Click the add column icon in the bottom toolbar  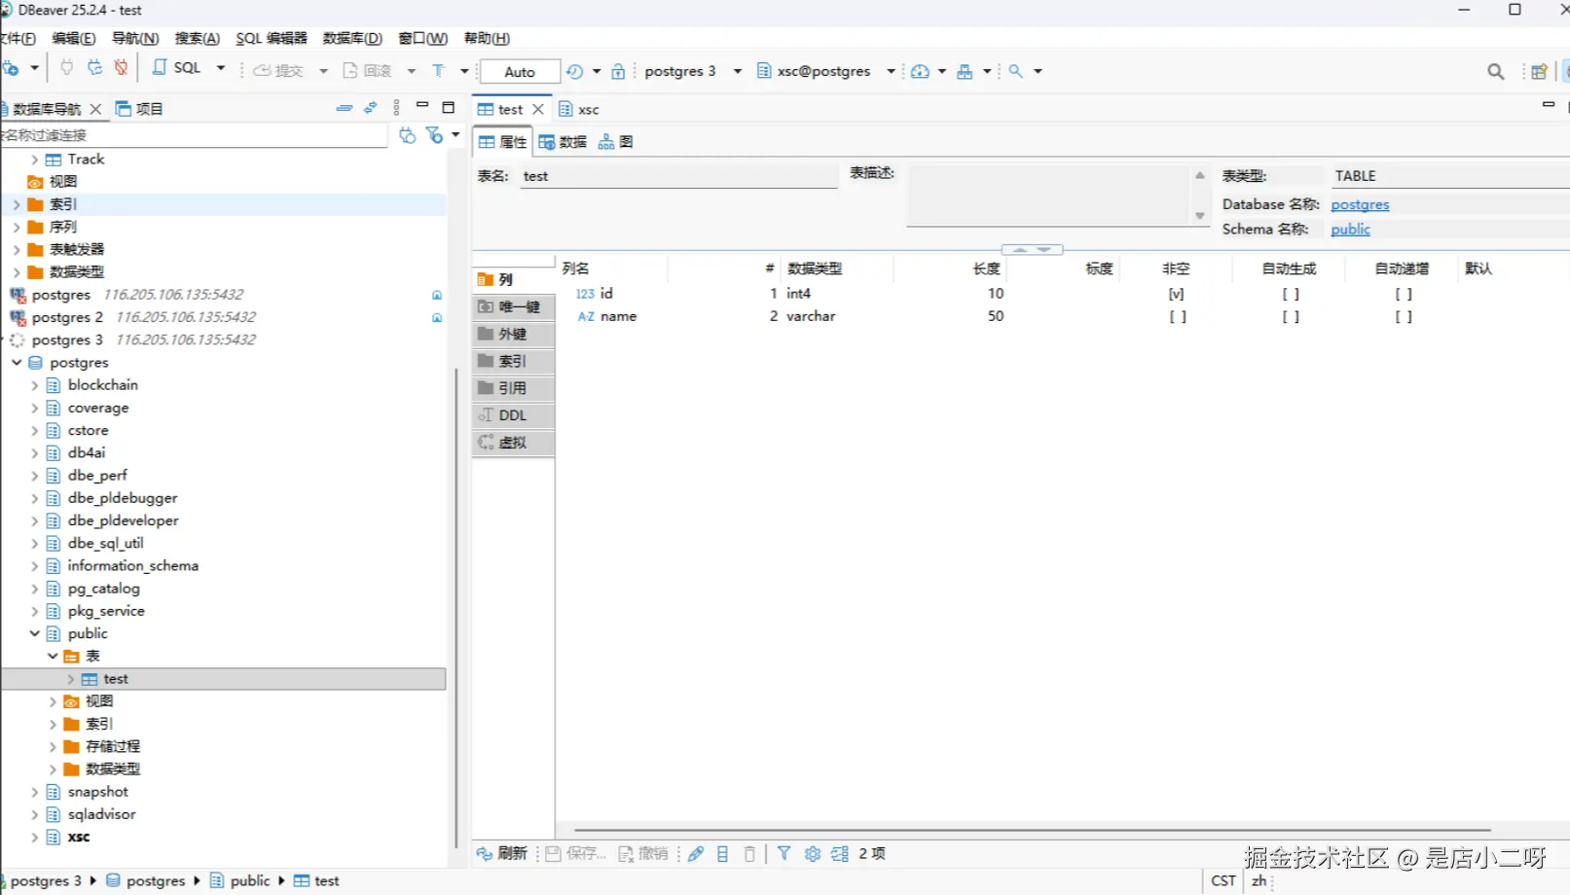[x=722, y=854]
